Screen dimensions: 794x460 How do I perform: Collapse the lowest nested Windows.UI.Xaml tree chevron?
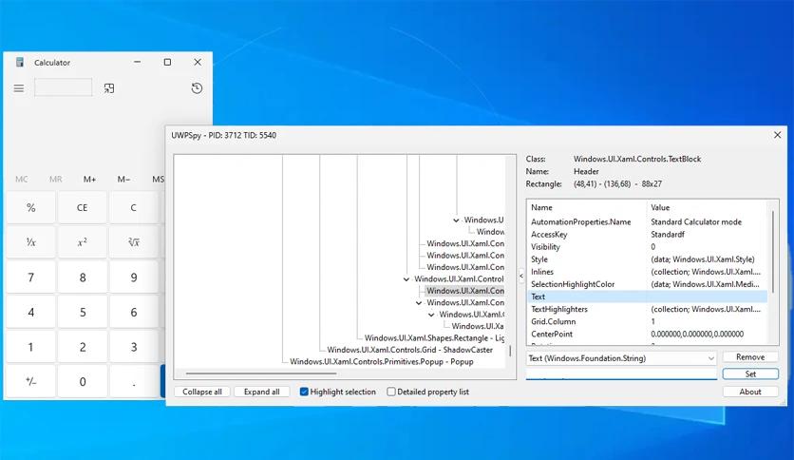point(431,315)
